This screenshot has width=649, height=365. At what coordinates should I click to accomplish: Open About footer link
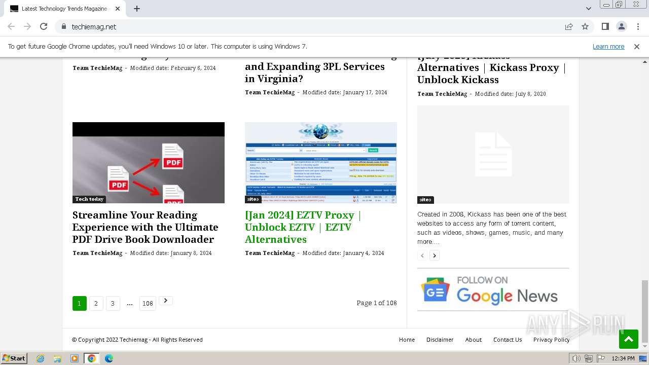tap(474, 340)
